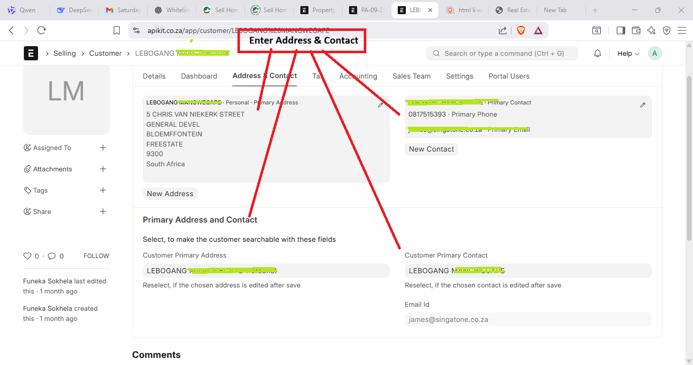Open Customer Primary Contact select field
This screenshot has width=693, height=365.
point(528,271)
